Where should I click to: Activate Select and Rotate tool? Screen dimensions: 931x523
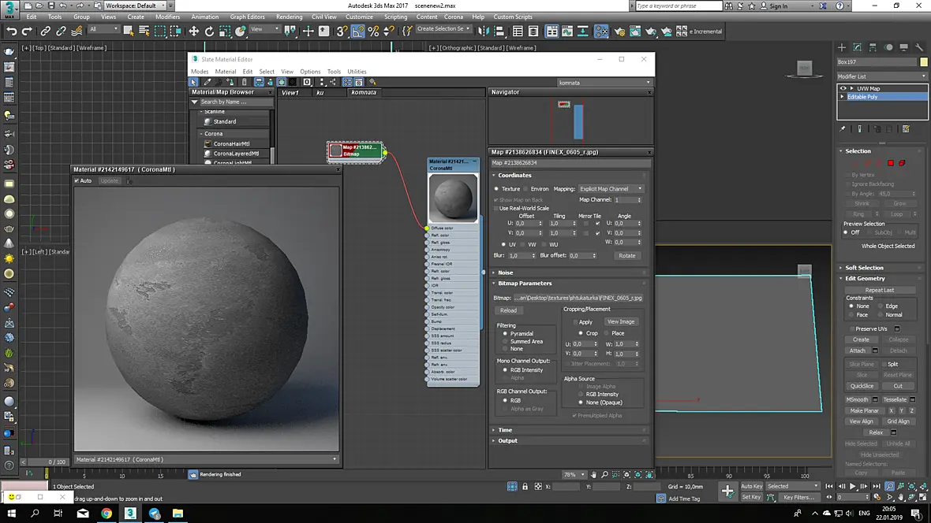point(209,31)
